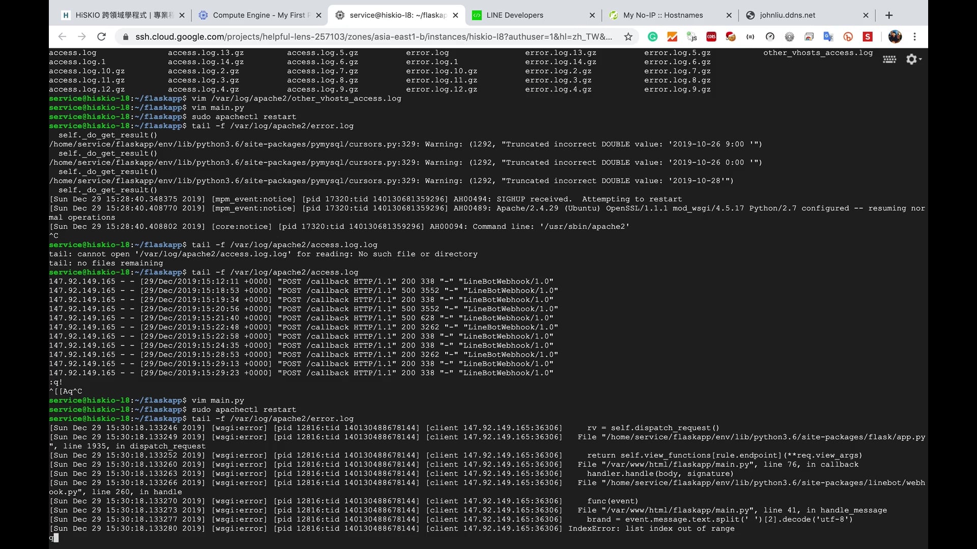This screenshot has height=549, width=977.
Task: Click the Google Translate extension icon
Action: pos(828,37)
